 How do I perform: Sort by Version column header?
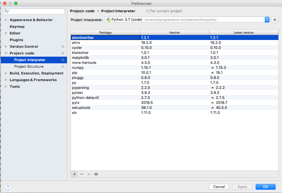coord(174,32)
